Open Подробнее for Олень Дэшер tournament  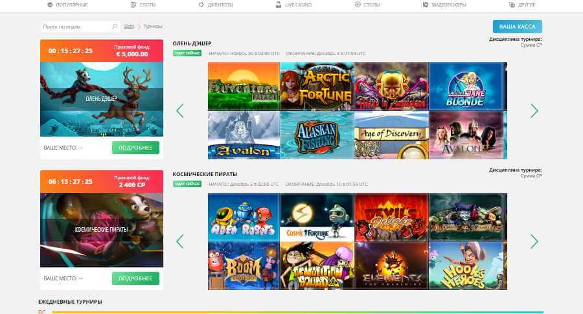click(135, 148)
